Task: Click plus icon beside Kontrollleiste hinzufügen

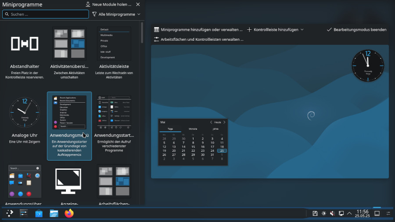Action: coord(249,30)
